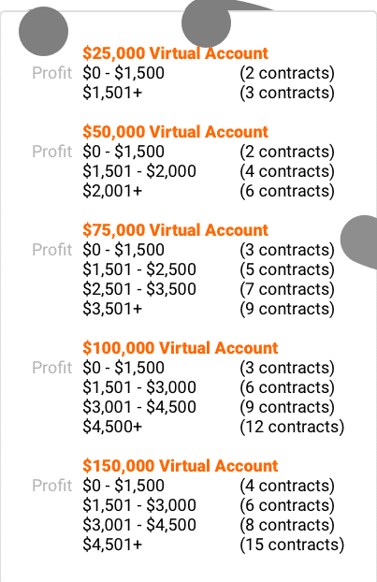The width and height of the screenshot is (377, 582).
Task: Select the $3,501+ profit tier
Action: point(112,309)
